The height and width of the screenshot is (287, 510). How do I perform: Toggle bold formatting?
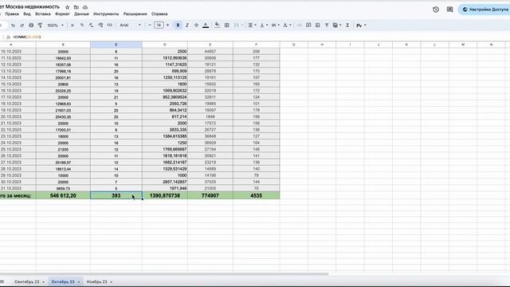point(178,25)
